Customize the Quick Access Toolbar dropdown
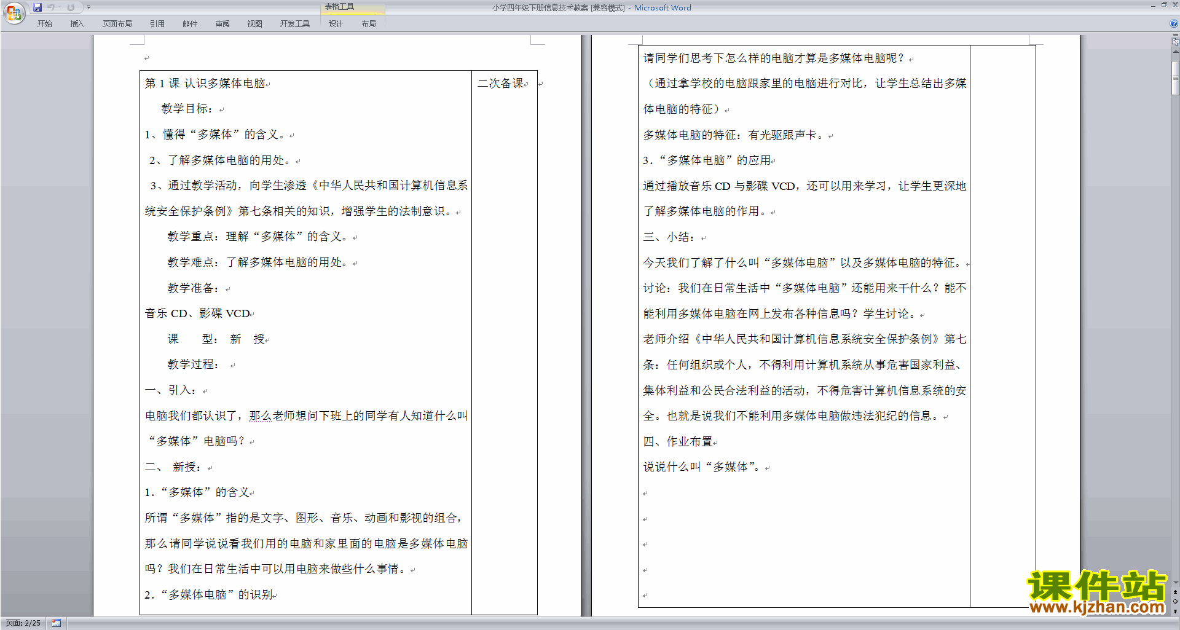This screenshot has width=1180, height=630. click(x=89, y=7)
